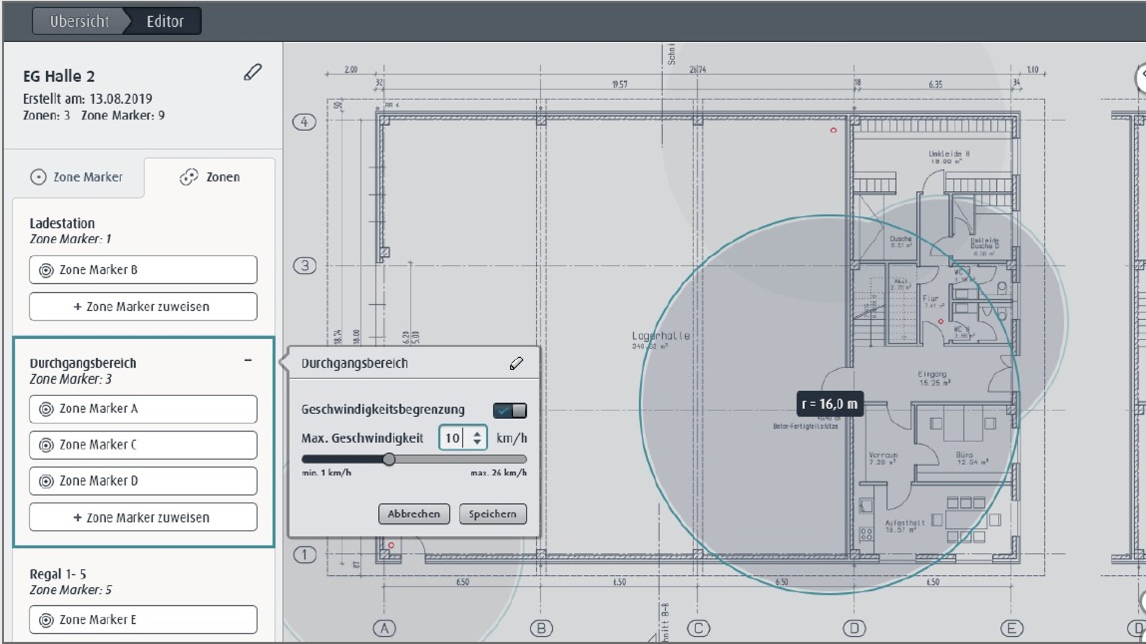This screenshot has height=644, width=1146.
Task: Edit the name "EG Halle 2" via pencil icon
Action: tap(252, 72)
